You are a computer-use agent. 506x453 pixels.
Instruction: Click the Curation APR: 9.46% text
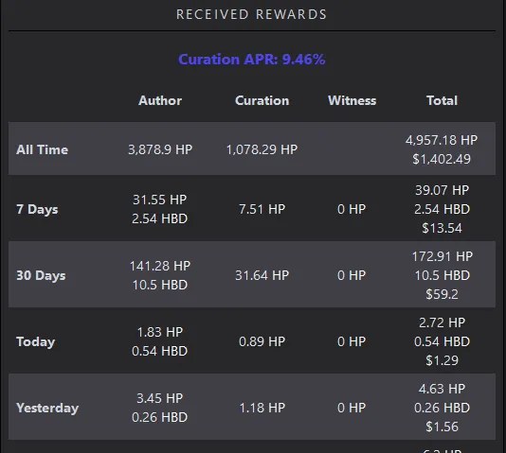[252, 60]
